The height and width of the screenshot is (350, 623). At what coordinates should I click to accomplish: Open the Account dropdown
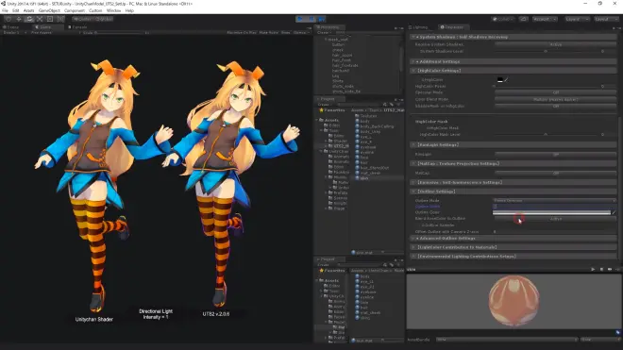(545, 19)
